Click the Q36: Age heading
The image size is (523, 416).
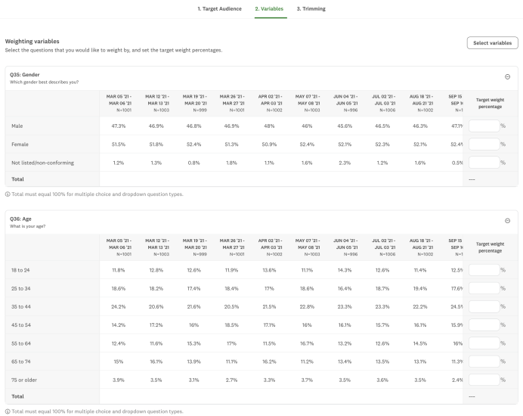[x=20, y=219]
